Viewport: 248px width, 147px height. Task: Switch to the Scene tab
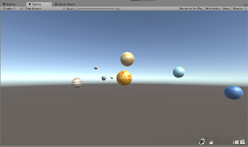9,4
